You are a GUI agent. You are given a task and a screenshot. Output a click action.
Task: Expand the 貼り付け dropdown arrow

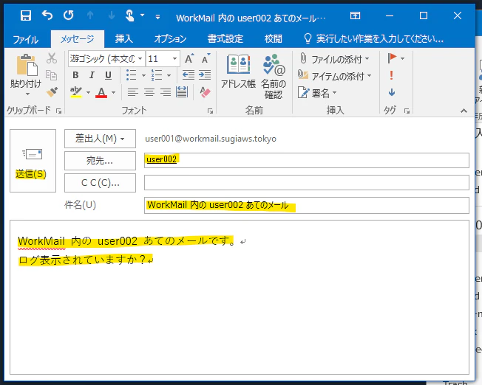point(27,94)
